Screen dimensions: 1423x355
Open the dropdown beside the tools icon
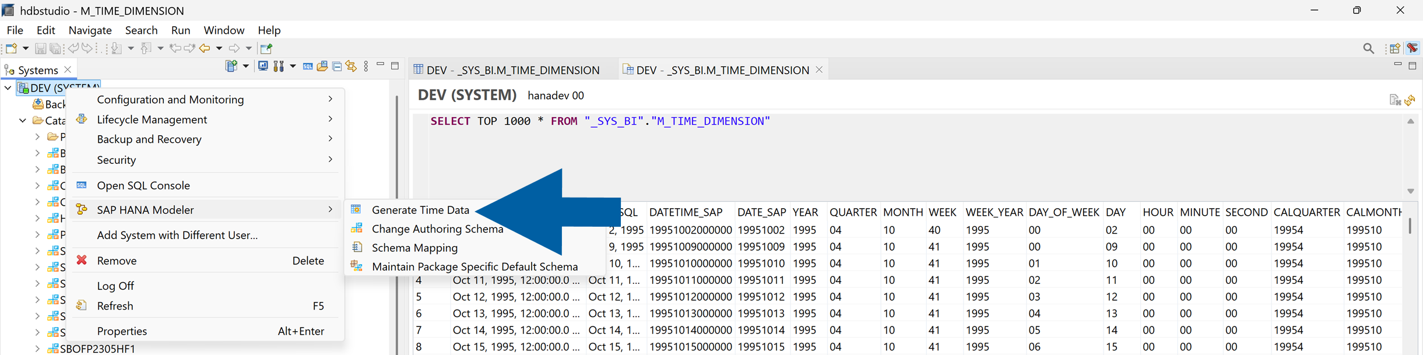[x=293, y=66]
